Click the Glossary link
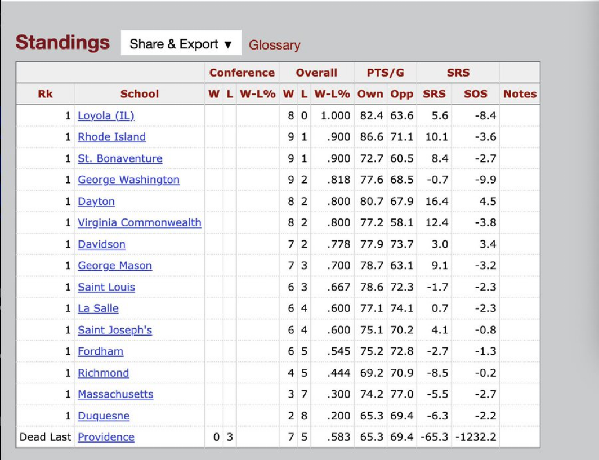This screenshot has width=599, height=460. 274,45
